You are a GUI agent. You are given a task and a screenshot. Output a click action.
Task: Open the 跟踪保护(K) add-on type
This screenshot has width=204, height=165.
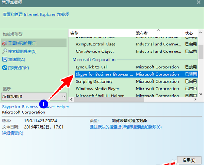[18, 68]
